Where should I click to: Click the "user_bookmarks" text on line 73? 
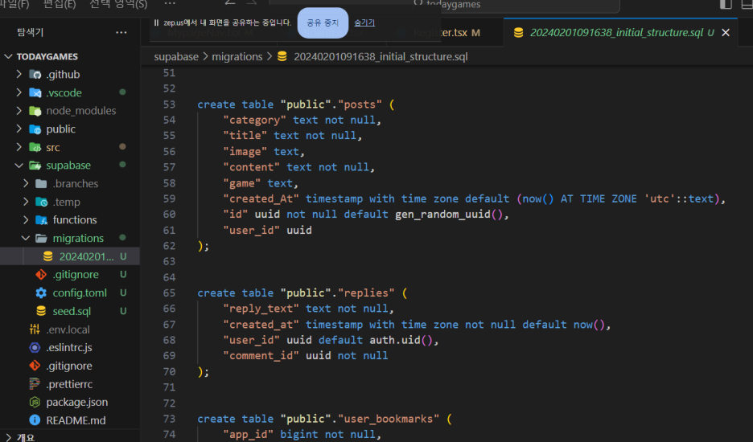tap(389, 419)
